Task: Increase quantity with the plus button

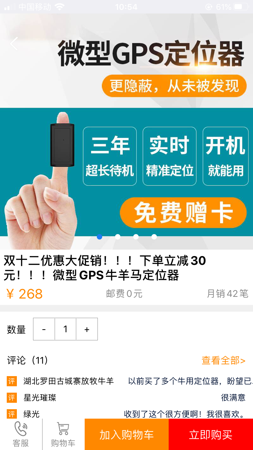Action: 87,329
